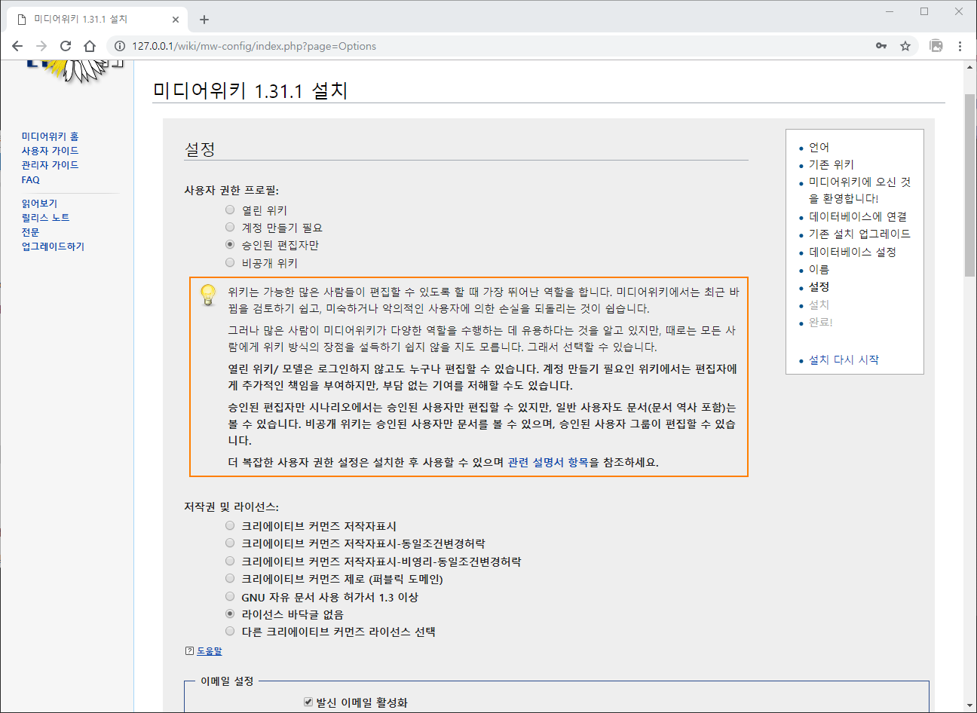Open the 사용자 가이드 link
The image size is (977, 713).
click(x=50, y=151)
